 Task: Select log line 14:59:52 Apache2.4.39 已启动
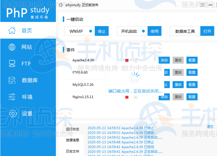click(x=121, y=133)
